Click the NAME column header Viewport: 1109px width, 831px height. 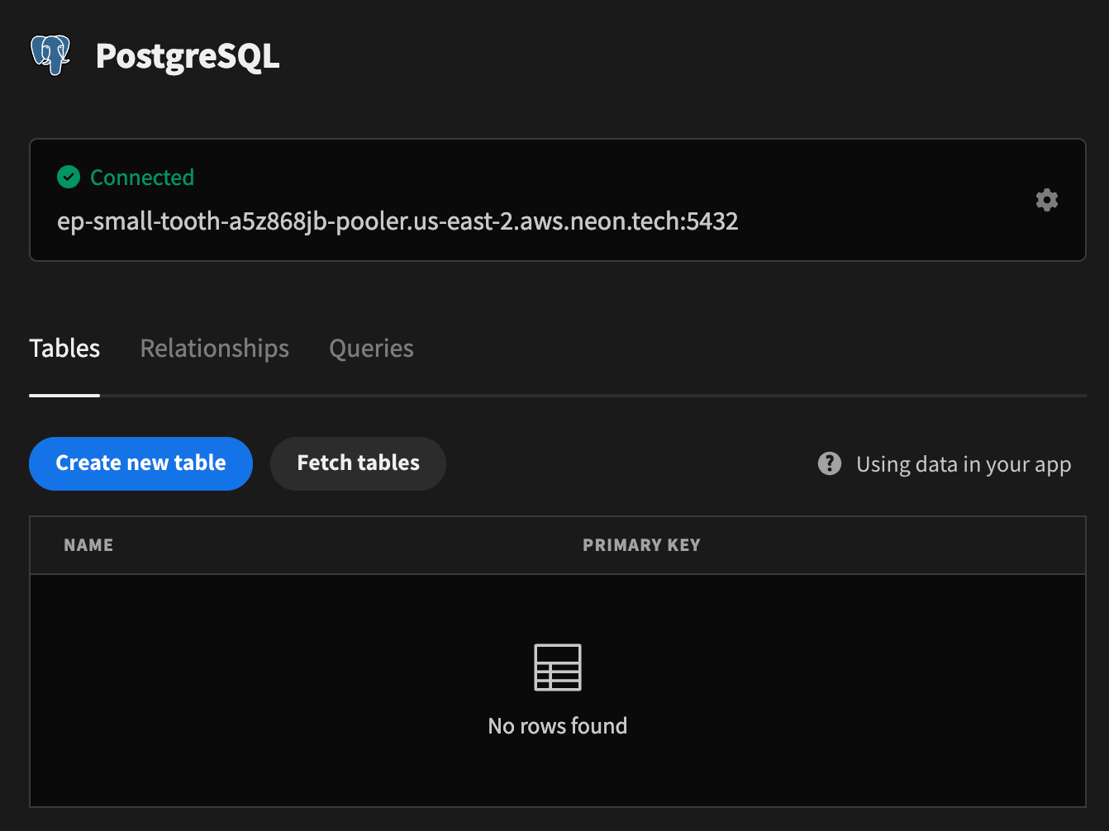coord(88,545)
